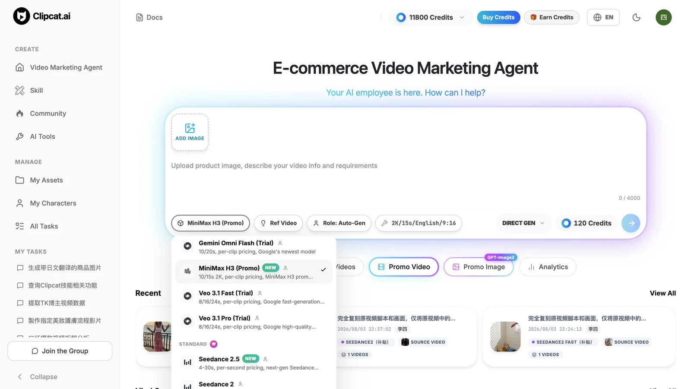Click the globe language icon

click(x=597, y=17)
